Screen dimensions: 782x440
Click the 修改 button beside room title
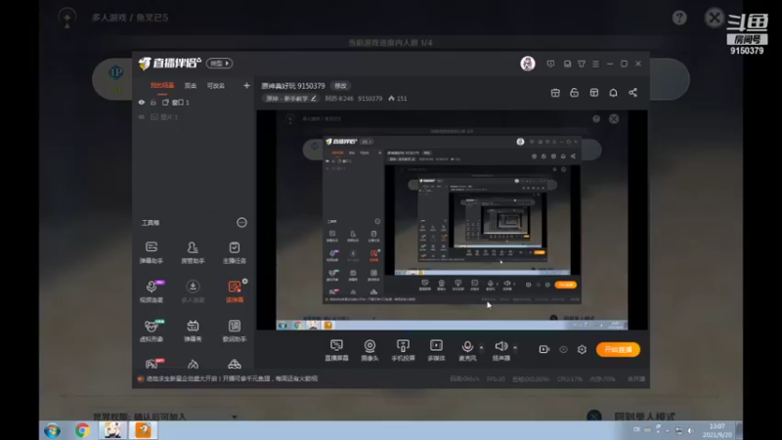[340, 86]
